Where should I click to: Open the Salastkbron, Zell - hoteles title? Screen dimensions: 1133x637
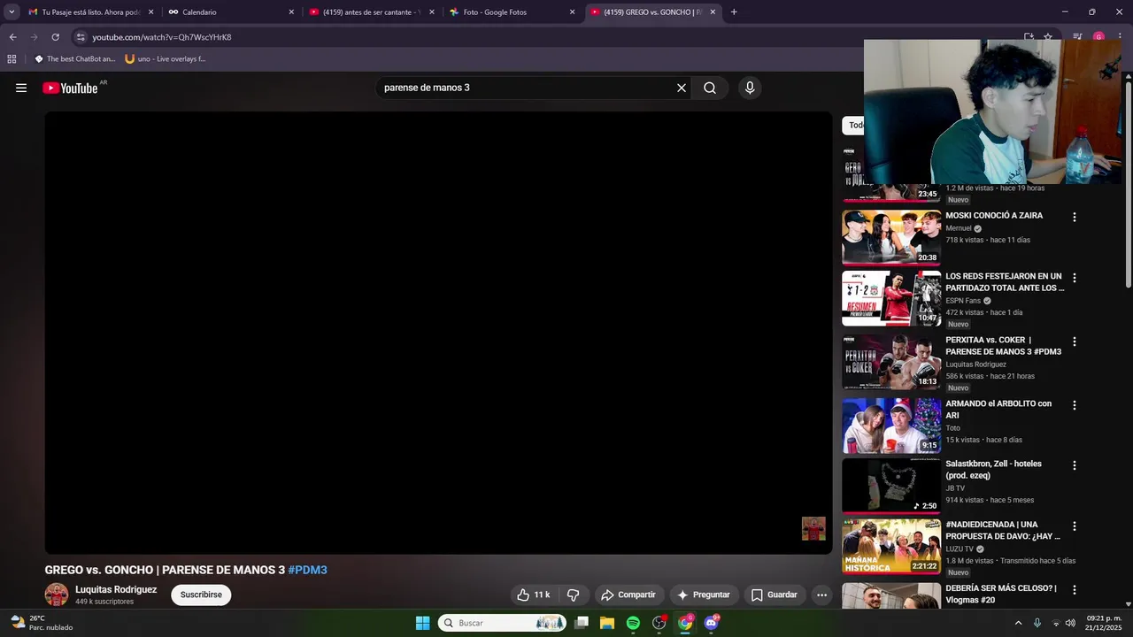(993, 470)
